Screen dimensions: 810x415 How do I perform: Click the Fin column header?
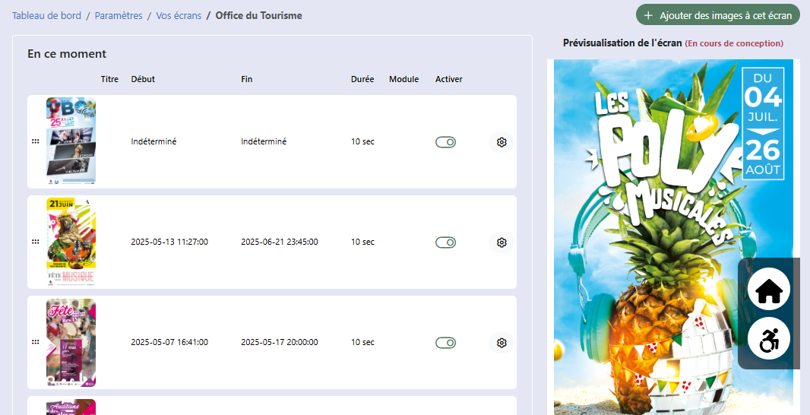[247, 79]
